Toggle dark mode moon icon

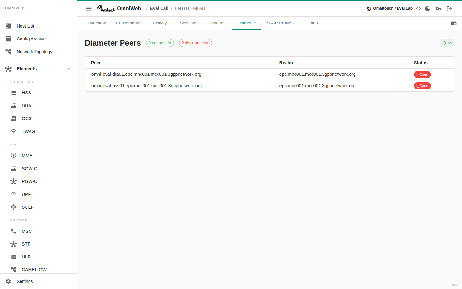(428, 9)
